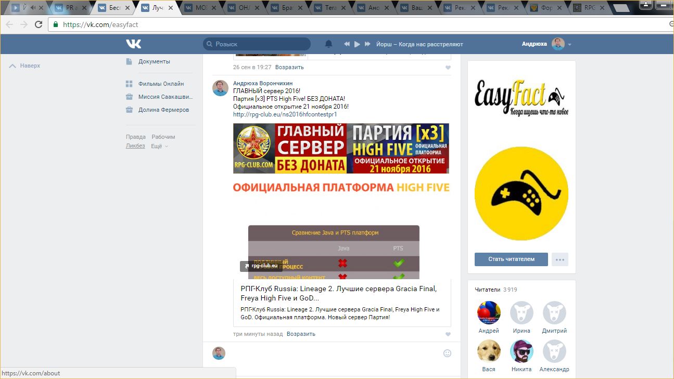Open reader Никита's avatar
This screenshot has width=674, height=379.
521,352
